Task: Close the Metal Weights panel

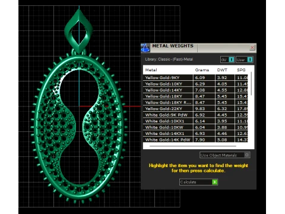Action: (252, 48)
